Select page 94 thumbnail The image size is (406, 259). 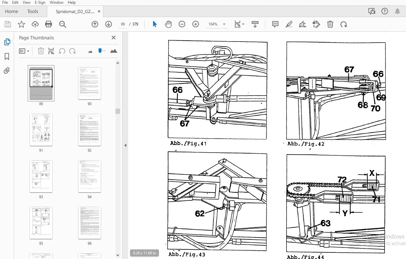click(90, 176)
